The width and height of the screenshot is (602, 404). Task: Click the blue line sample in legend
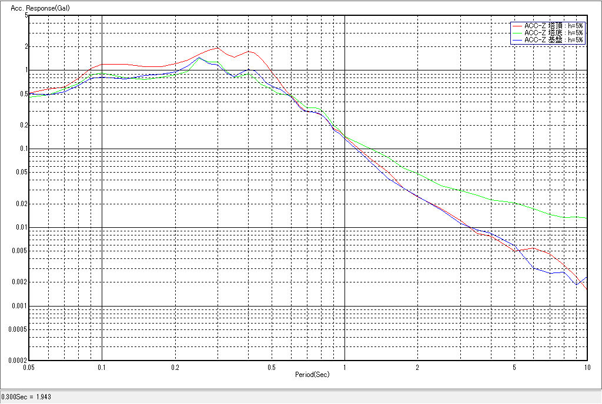[517, 40]
